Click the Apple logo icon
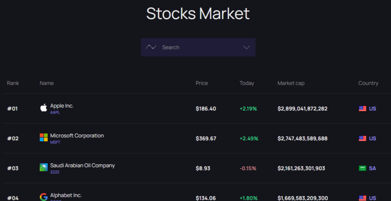The width and height of the screenshot is (391, 201). [43, 108]
